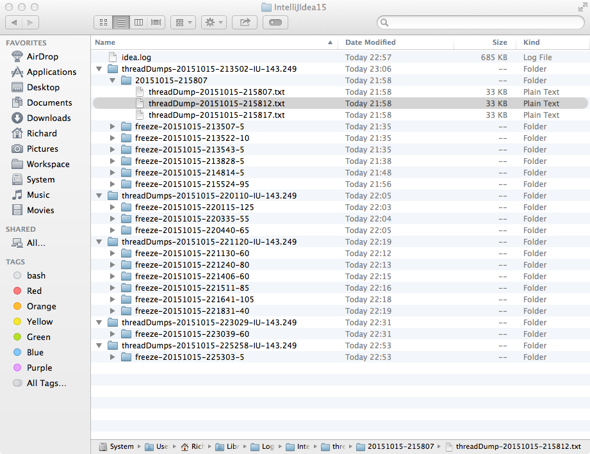Expand freeze-20151015-220115-125 folder
This screenshot has height=454, width=590.
click(x=113, y=207)
